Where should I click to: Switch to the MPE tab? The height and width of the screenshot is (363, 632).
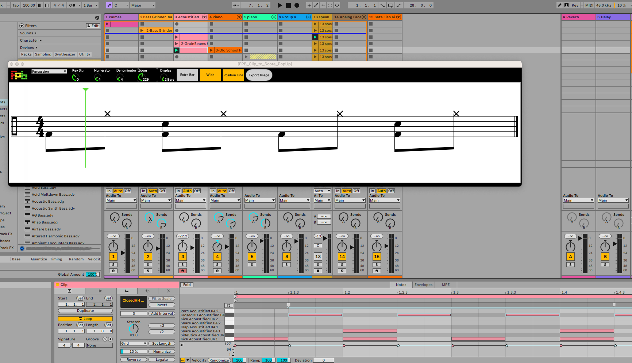point(446,284)
